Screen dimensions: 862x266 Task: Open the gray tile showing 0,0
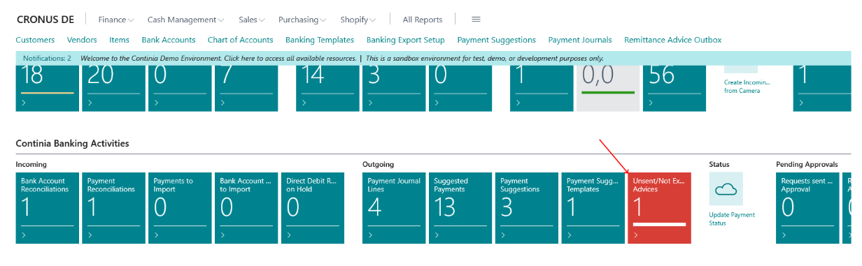coord(609,88)
